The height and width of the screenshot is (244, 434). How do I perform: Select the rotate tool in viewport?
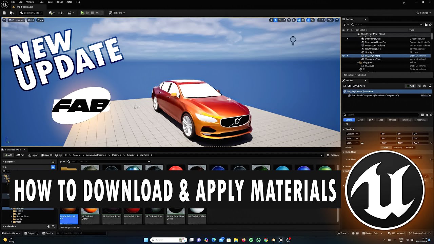pyautogui.click(x=279, y=20)
